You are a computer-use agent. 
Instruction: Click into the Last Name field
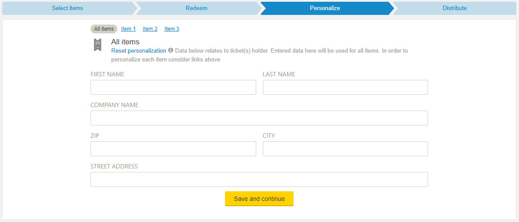click(345, 87)
